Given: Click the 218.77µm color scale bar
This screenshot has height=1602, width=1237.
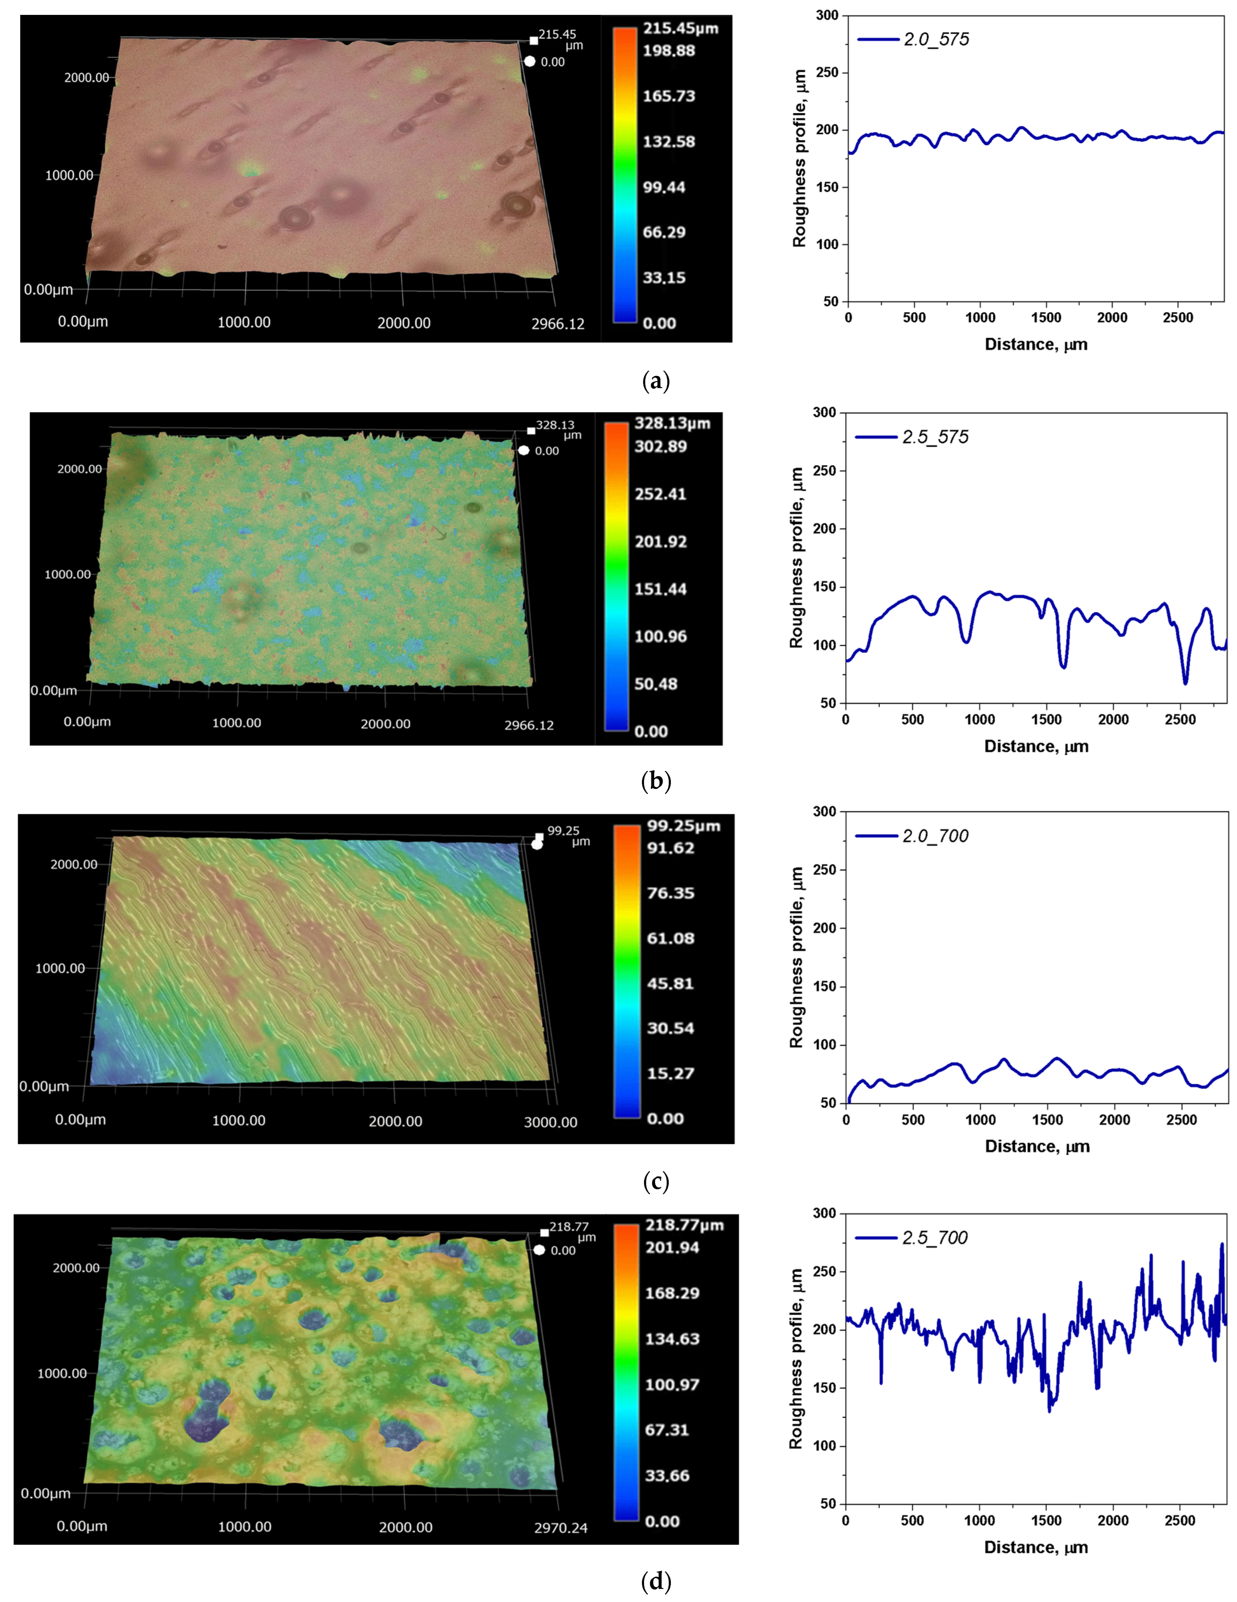Looking at the screenshot, I should 626,1372.
